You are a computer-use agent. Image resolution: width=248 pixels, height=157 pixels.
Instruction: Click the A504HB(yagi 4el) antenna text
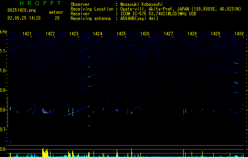point(139,18)
